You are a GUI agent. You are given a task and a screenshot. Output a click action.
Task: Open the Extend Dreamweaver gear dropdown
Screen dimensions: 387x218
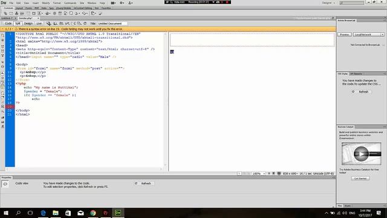pos(122,2)
